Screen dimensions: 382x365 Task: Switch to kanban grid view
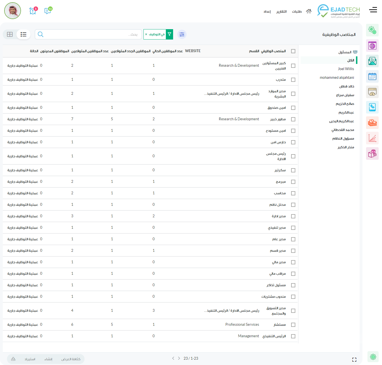(10, 34)
